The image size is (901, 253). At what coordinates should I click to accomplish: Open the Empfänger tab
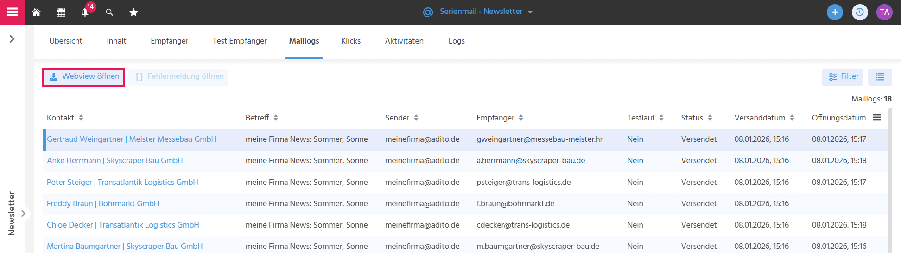pos(170,41)
